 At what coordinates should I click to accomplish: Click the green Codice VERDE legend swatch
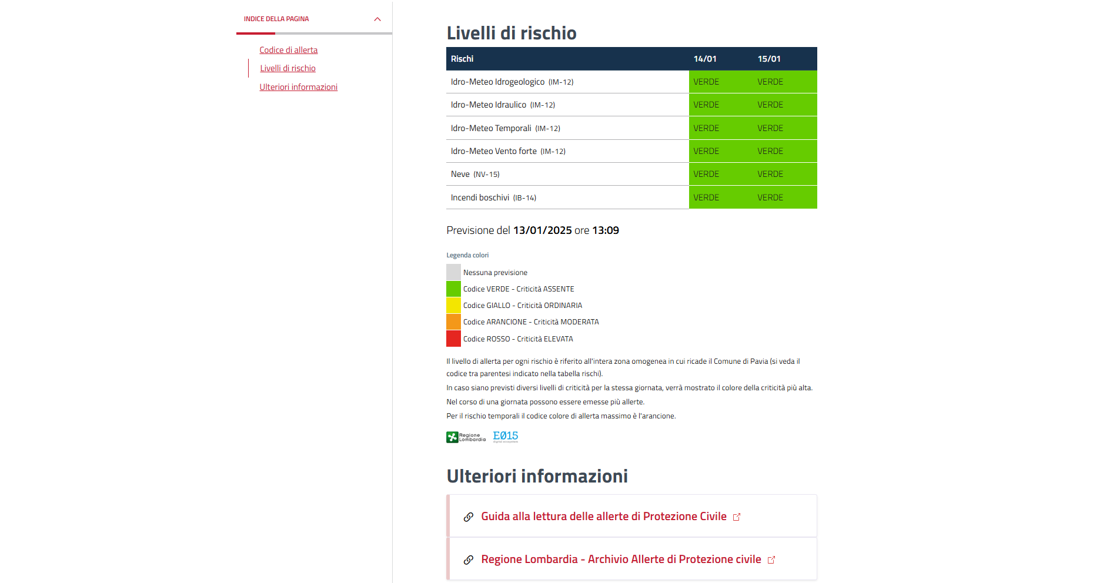(453, 289)
